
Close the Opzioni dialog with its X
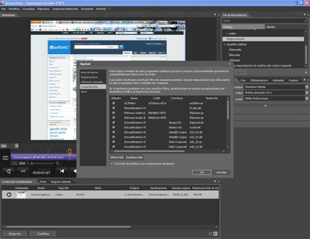(230, 64)
